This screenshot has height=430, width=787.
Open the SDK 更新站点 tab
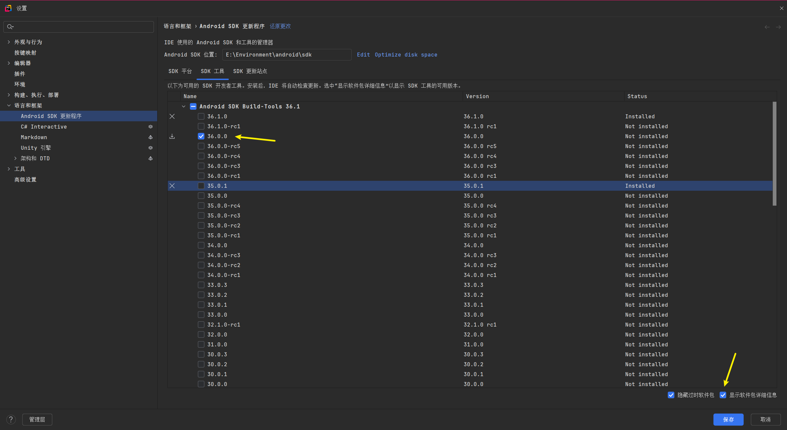click(250, 71)
